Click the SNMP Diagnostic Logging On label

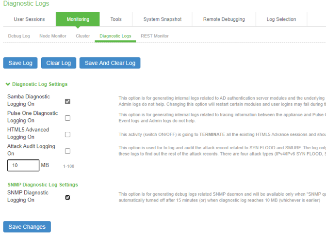pos(28,196)
